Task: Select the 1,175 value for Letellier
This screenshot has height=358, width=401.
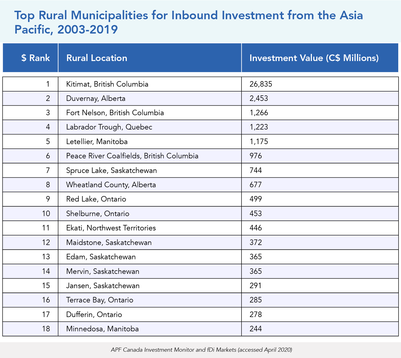Action: 259,142
